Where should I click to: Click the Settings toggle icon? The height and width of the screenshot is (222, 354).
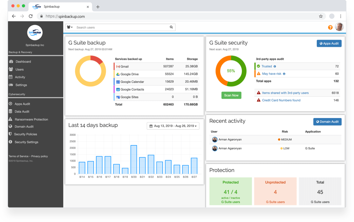click(x=11, y=85)
